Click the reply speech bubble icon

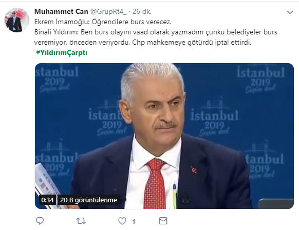[40, 221]
